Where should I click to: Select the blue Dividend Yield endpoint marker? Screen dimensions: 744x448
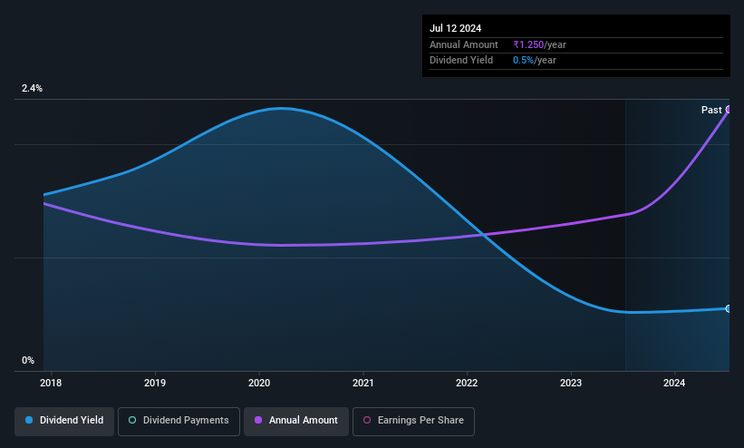pos(729,309)
